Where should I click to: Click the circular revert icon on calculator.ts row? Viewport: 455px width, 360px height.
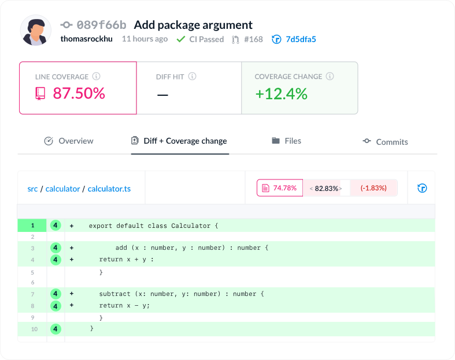(422, 188)
